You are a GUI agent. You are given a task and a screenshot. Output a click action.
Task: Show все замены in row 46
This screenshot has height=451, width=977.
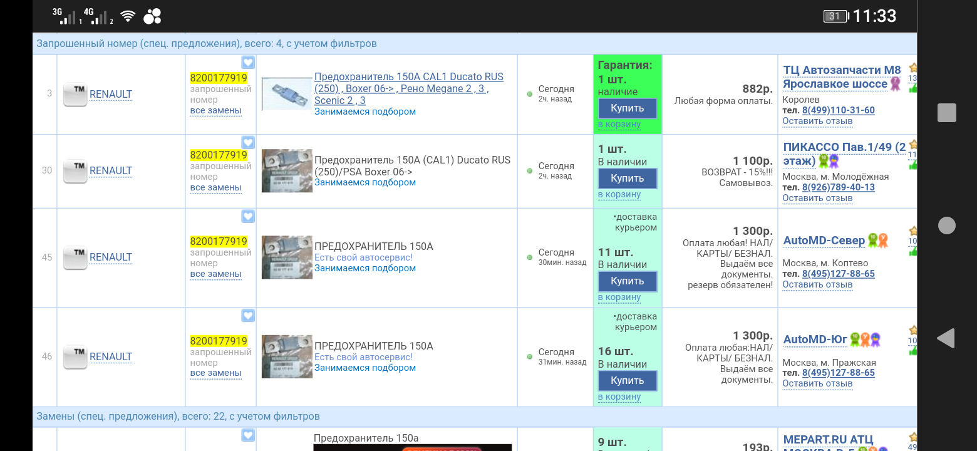216,373
